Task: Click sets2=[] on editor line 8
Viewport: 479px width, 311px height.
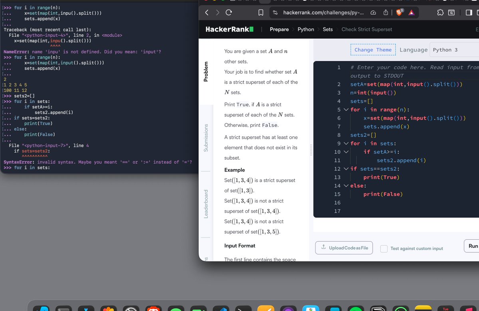Action: coord(363,135)
